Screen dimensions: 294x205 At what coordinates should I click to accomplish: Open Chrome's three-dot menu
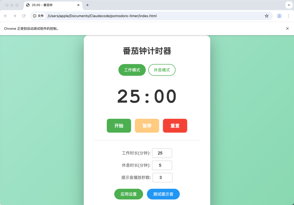[x=288, y=16]
